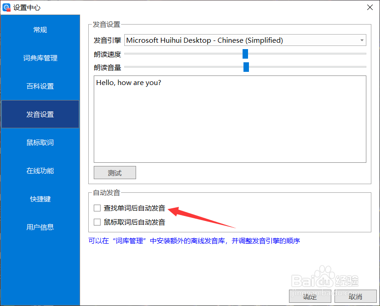Image resolution: width=380 pixels, height=306 pixels.
Task: Click the app icon in the title bar
Action: [x=6, y=7]
